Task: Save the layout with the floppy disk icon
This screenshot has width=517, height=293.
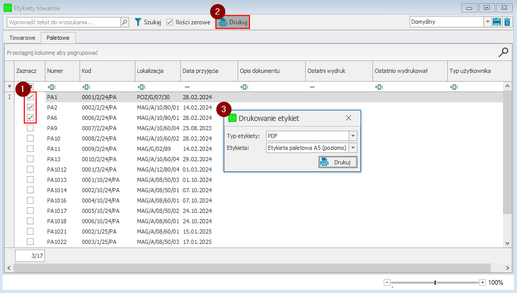Action: coord(497,22)
